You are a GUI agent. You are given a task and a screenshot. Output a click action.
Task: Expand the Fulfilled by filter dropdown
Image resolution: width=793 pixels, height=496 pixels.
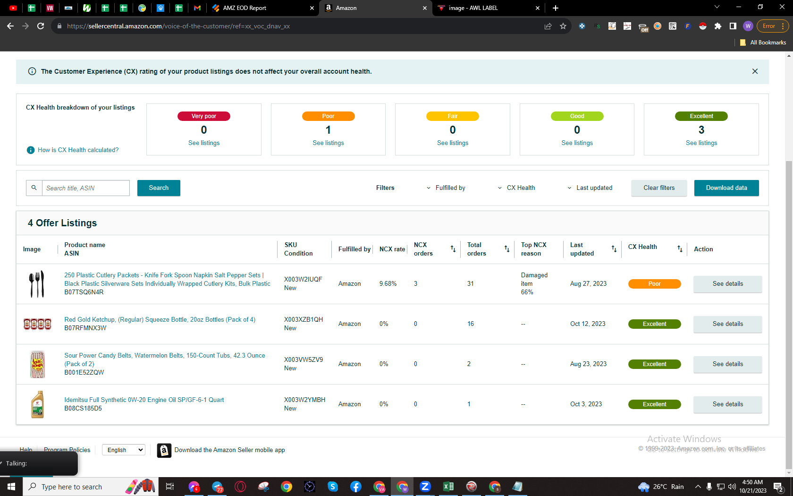coord(446,188)
